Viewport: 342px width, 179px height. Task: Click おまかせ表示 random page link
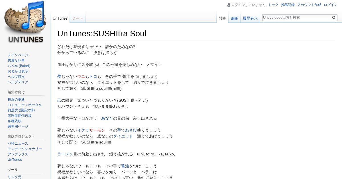pos(18,71)
